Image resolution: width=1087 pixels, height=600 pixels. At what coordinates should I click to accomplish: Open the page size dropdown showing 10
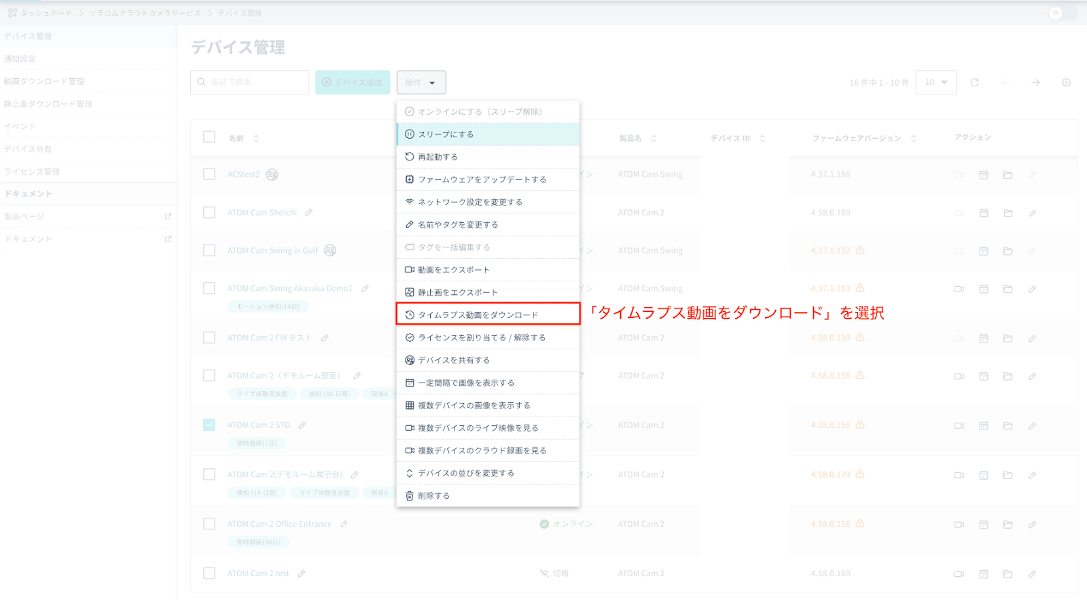click(936, 82)
